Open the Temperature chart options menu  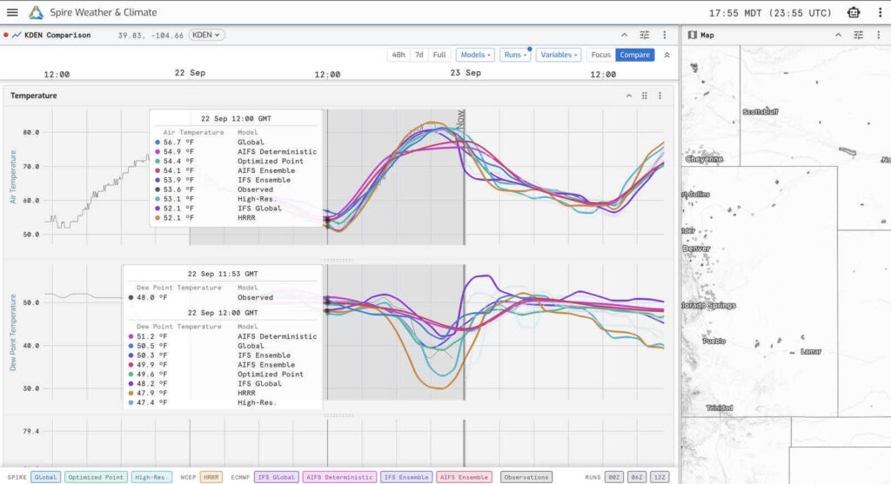[x=660, y=96]
